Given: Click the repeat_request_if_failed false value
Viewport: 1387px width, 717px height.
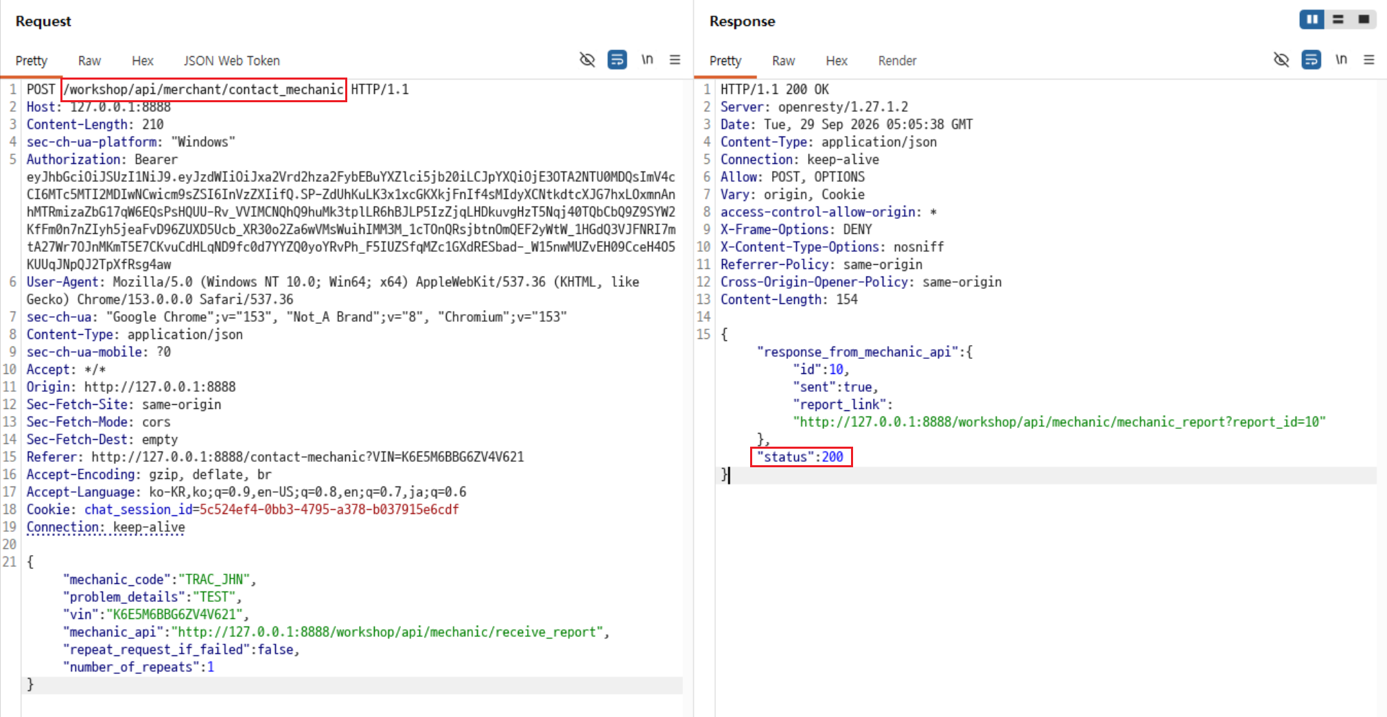Looking at the screenshot, I should click(275, 650).
